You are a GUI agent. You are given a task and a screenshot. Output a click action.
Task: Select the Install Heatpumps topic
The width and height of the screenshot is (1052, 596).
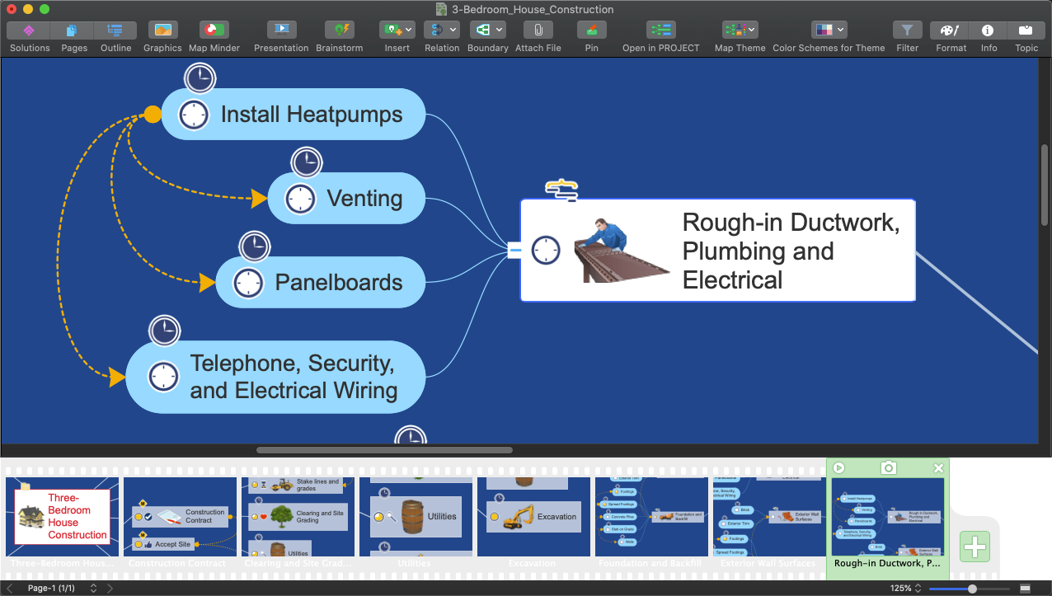pyautogui.click(x=311, y=115)
